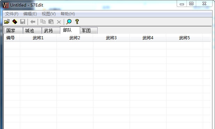Open the 帮助(H) menu

pos(68,14)
